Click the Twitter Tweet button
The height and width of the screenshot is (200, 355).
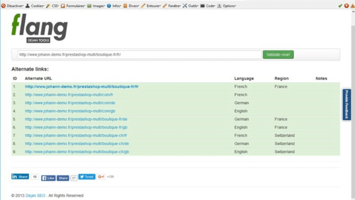tap(87, 177)
